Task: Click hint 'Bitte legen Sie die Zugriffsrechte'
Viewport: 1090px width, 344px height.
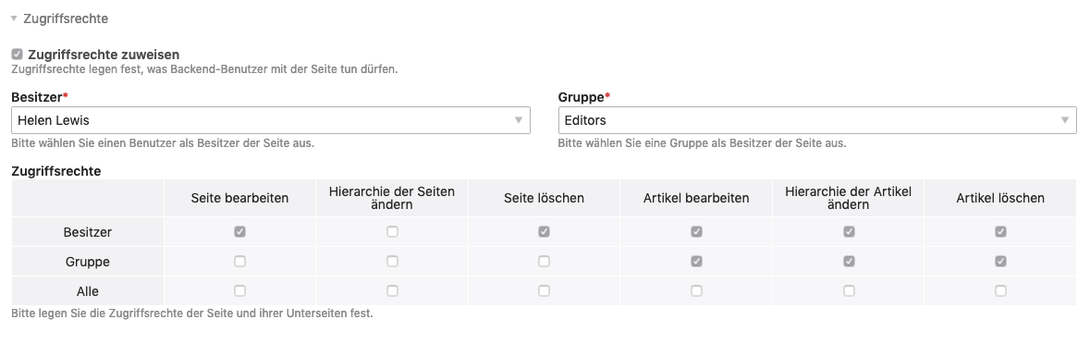Action: pos(192,313)
